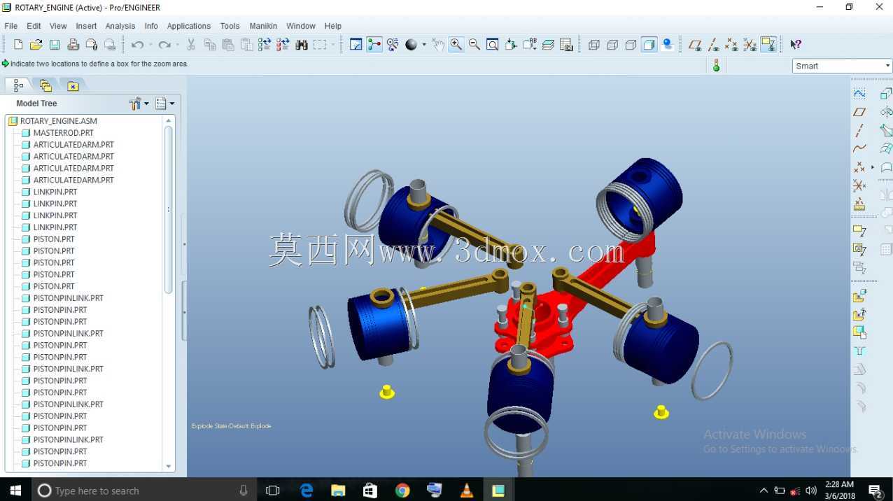Select the Datum Axis tool in right toolbar
The height and width of the screenshot is (501, 893).
click(x=859, y=130)
